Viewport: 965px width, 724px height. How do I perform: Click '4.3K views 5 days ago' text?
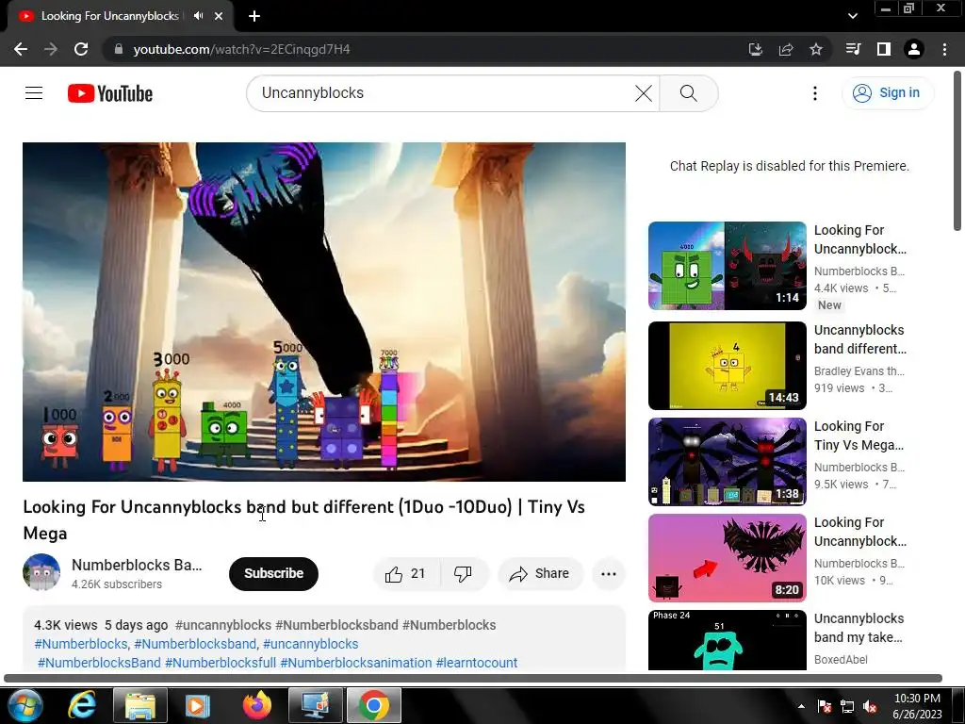101,625
